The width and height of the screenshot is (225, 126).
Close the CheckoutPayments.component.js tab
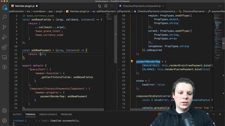click(163, 6)
